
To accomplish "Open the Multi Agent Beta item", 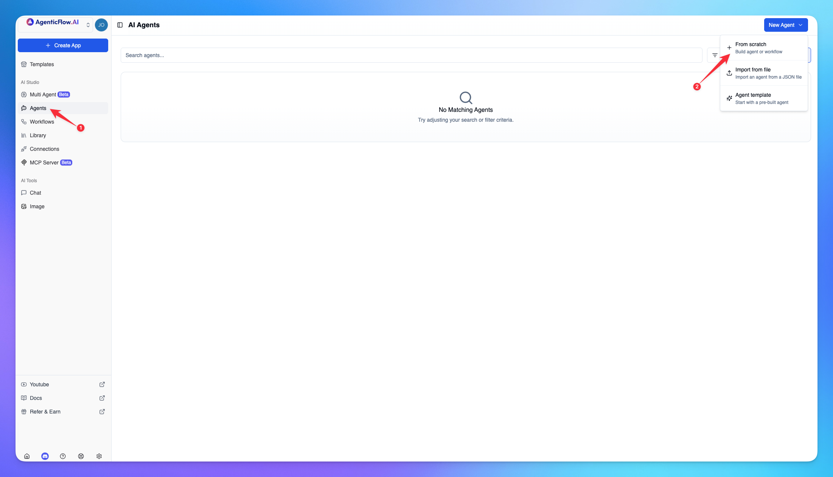I will click(43, 94).
